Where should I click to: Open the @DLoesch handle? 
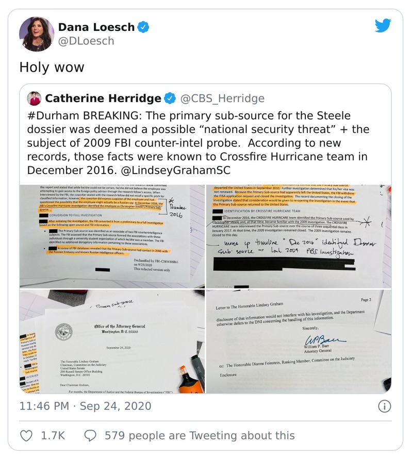pos(86,41)
